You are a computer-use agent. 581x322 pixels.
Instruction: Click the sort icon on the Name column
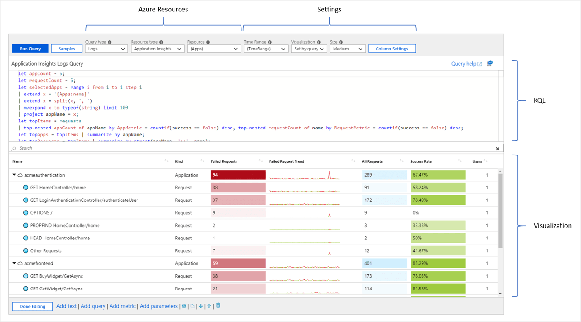(x=167, y=161)
